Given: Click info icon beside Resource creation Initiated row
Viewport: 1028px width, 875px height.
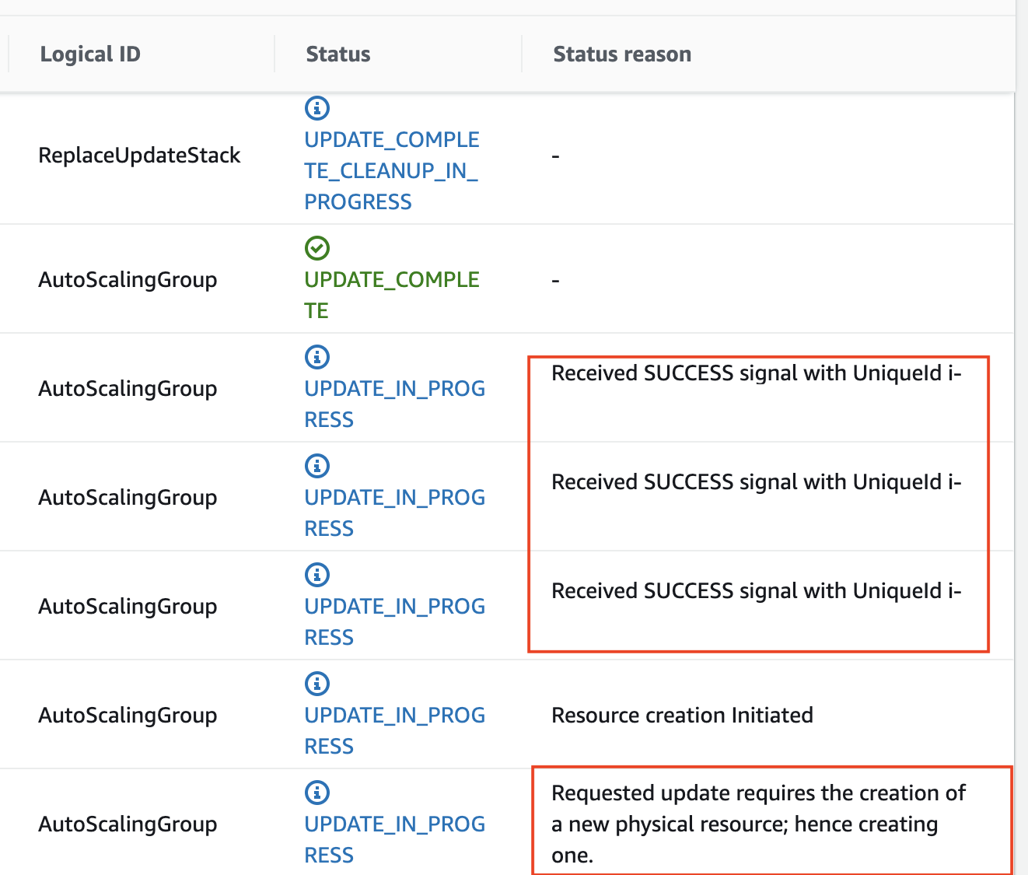Looking at the screenshot, I should tap(317, 684).
